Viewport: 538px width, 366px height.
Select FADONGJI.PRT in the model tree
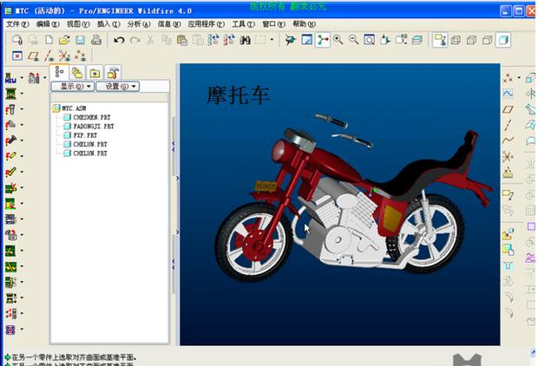(89, 127)
